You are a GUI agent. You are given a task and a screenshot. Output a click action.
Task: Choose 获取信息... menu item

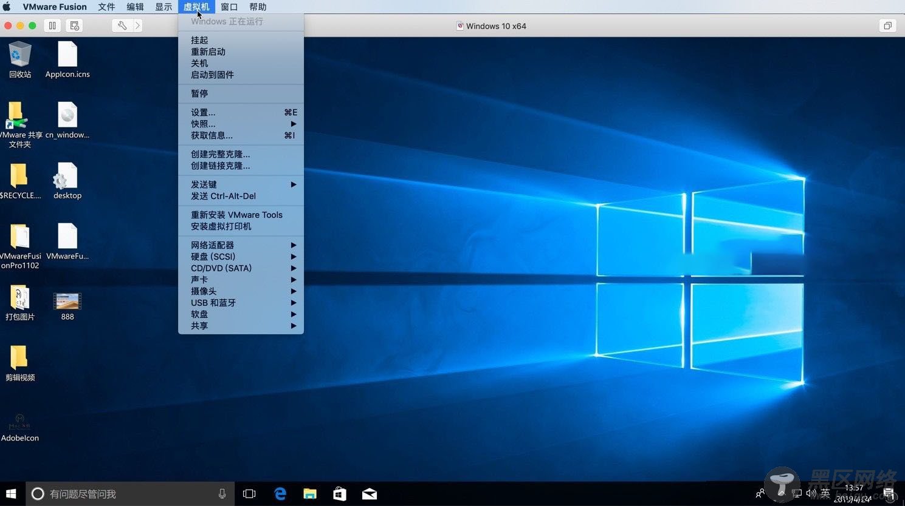tap(241, 135)
